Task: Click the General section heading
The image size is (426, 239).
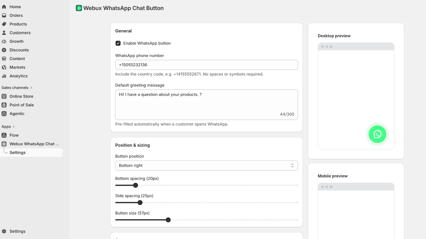Action: pos(123,31)
